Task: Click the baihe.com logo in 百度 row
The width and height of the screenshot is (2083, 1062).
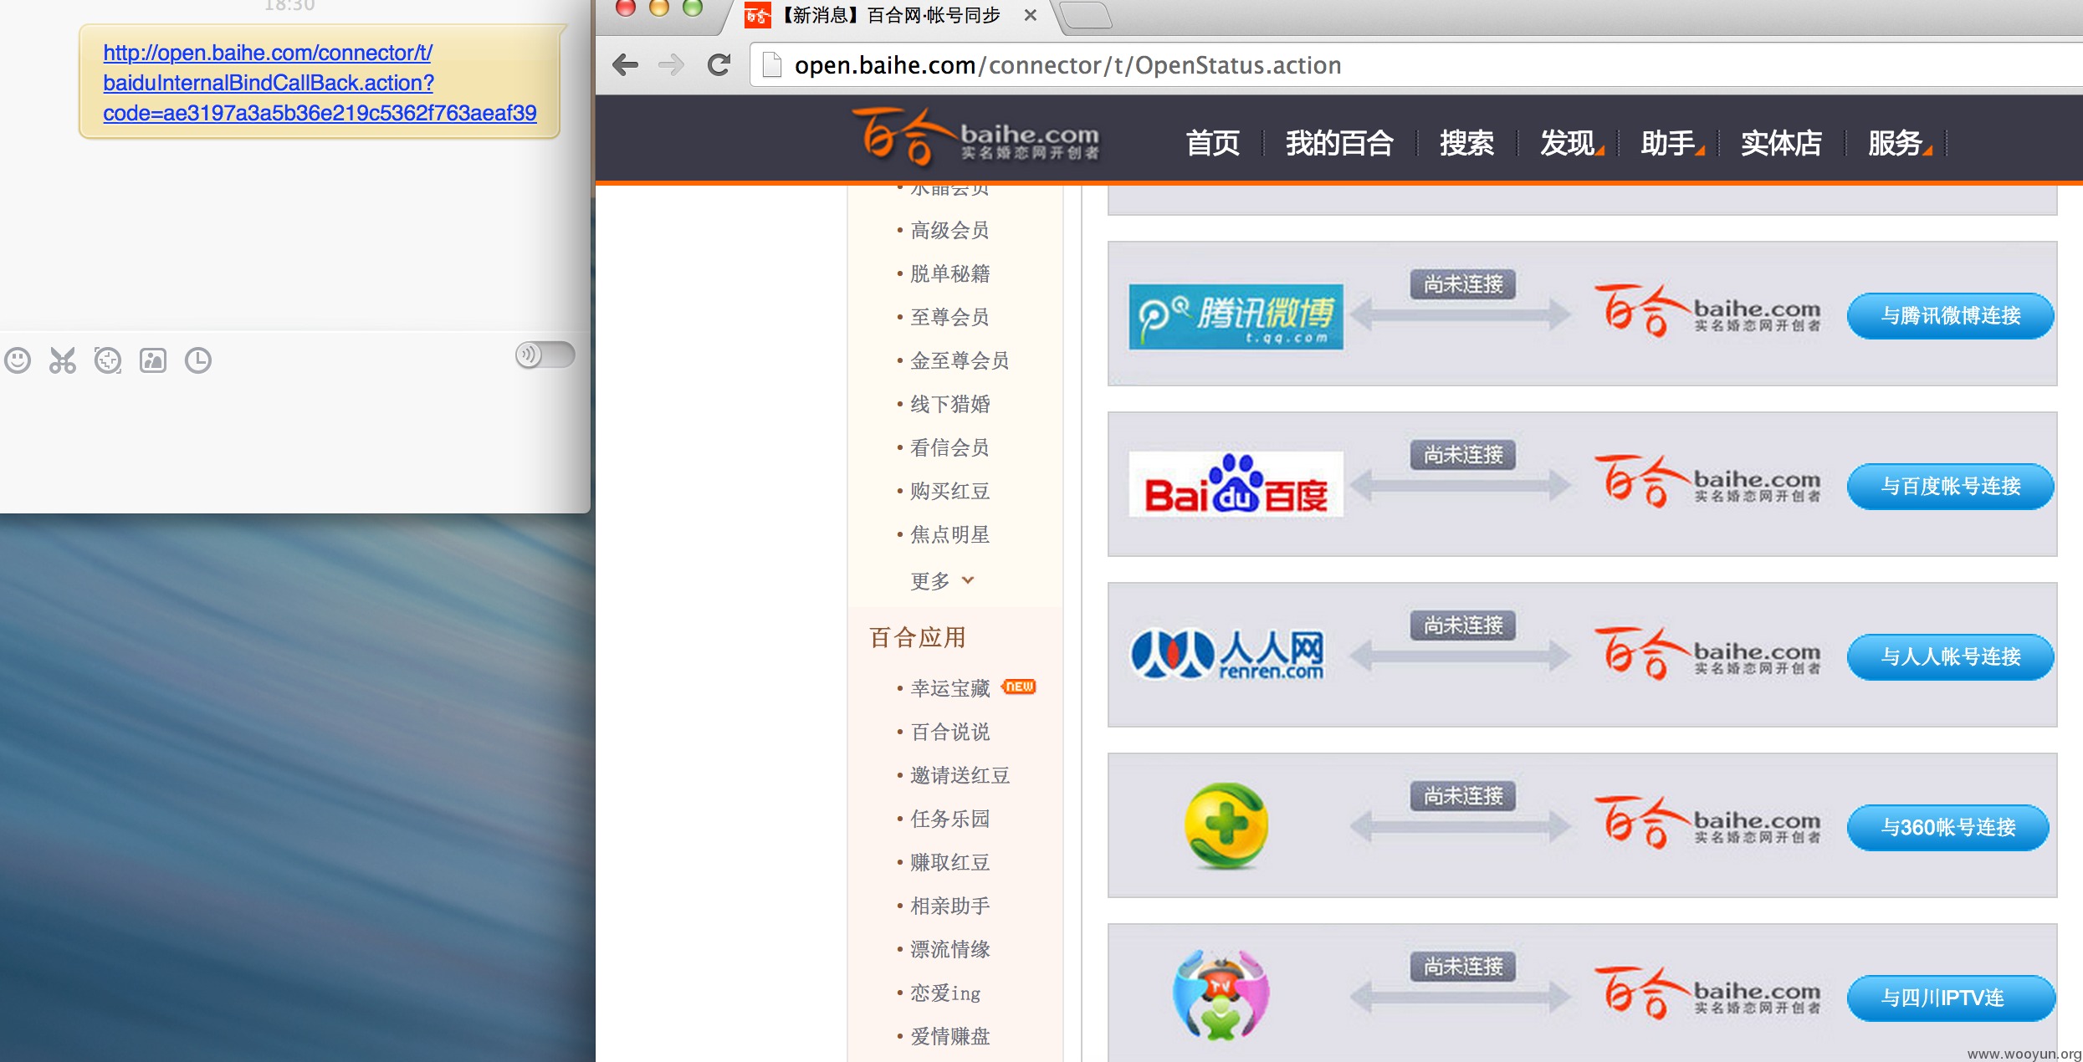Action: coord(1707,481)
